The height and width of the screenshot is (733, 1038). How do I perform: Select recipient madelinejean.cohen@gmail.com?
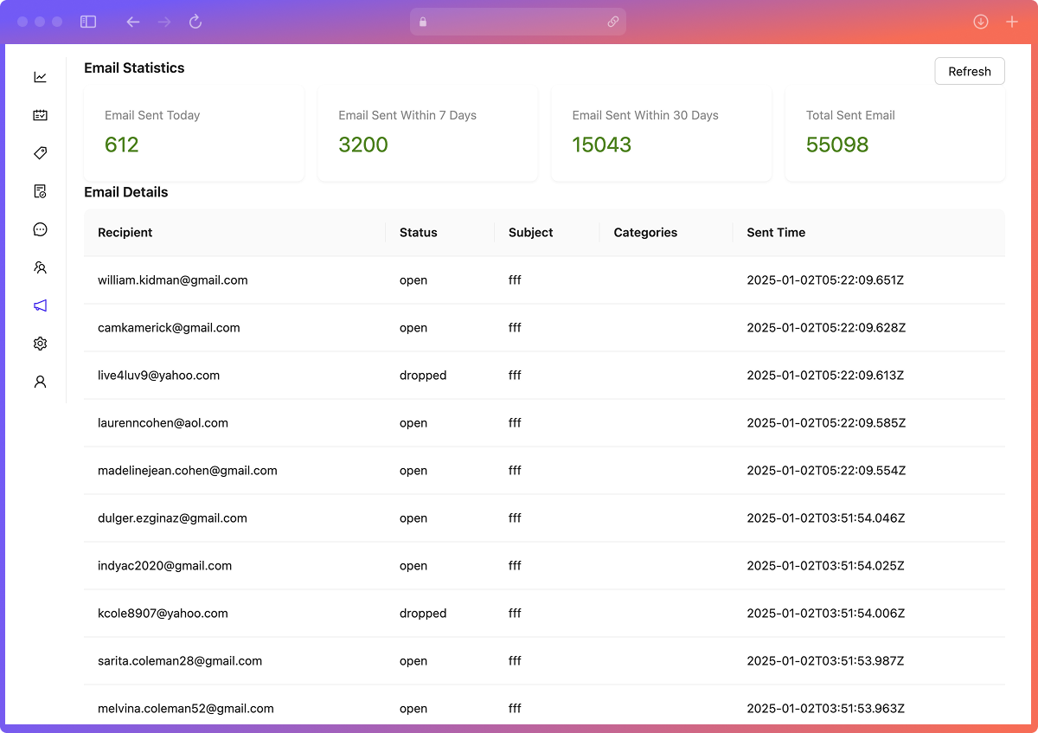click(x=188, y=471)
